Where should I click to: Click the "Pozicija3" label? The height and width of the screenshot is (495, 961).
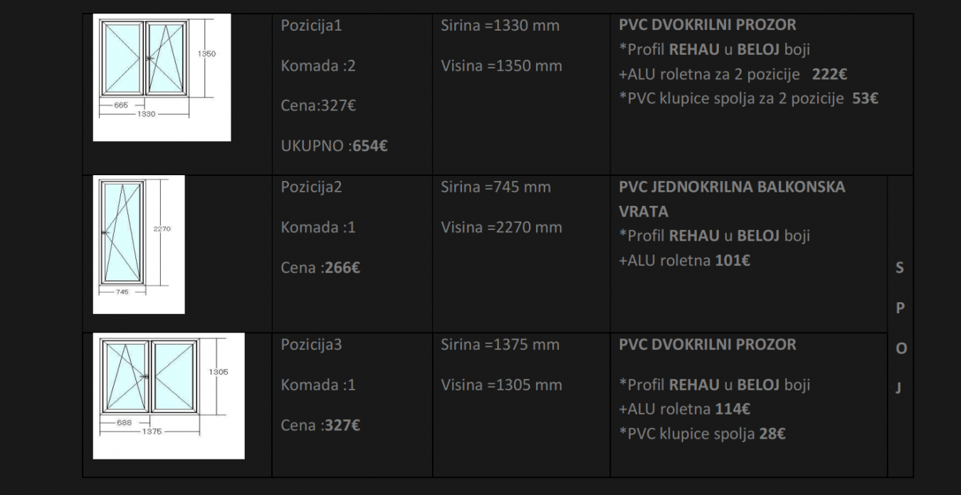(312, 345)
